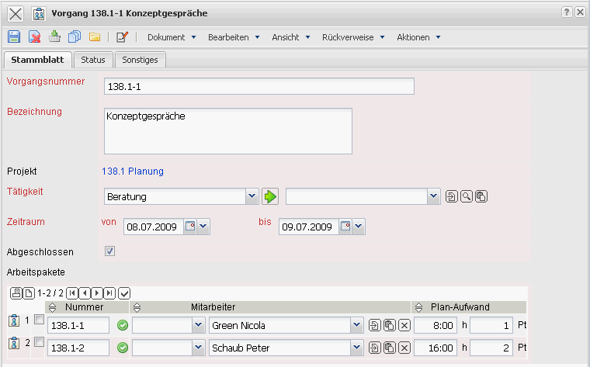Sort by Plan-Aufwand column arrows
Image resolution: width=590 pixels, height=367 pixels.
tap(418, 307)
